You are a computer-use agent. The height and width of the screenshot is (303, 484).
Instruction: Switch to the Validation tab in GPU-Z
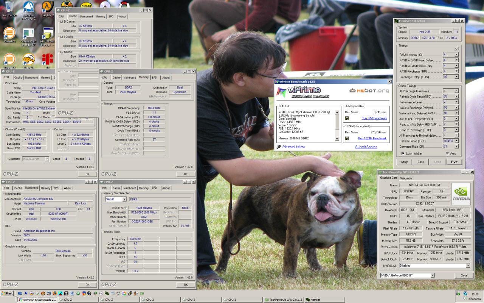(406, 178)
